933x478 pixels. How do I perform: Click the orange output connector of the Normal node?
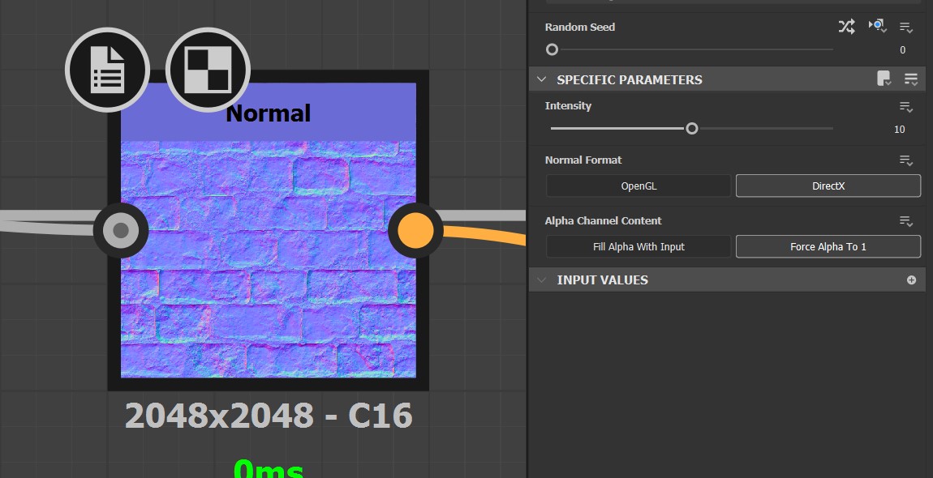[415, 231]
